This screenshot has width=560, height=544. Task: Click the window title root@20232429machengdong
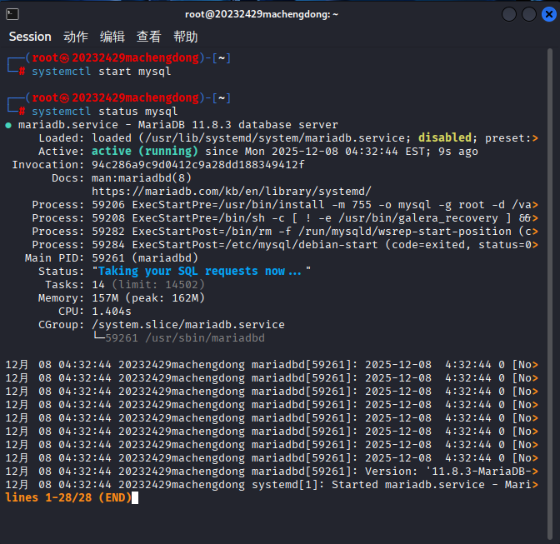262,14
